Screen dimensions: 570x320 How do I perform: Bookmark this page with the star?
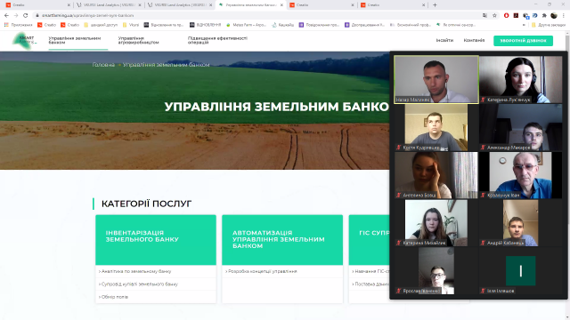[x=494, y=16]
